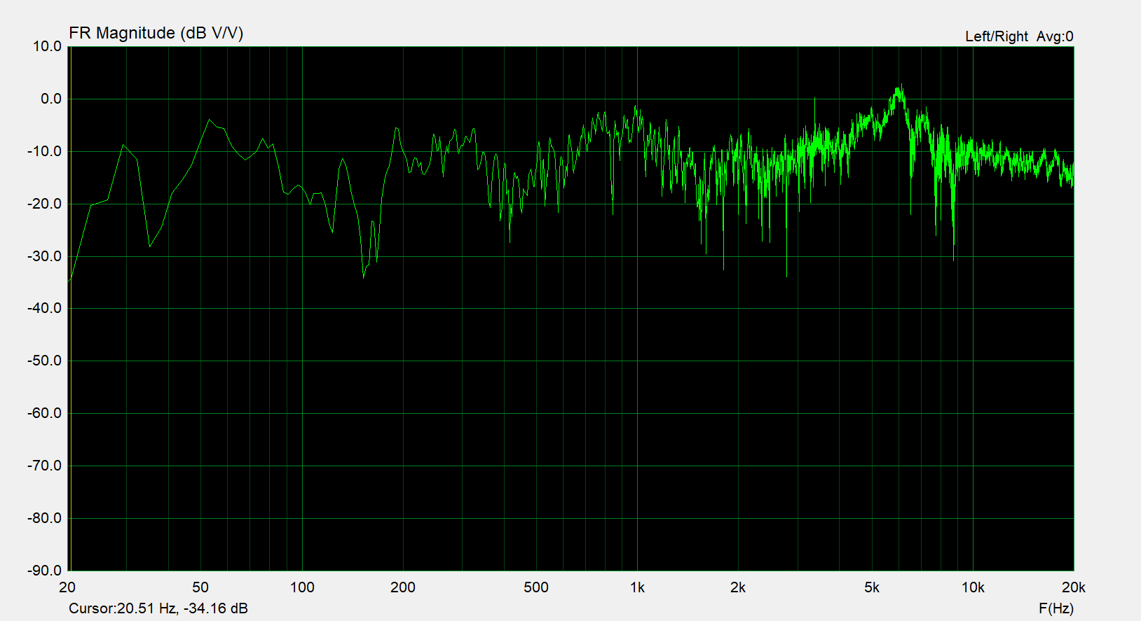Click the -90.0 dB axis label
The image size is (1141, 621).
click(x=44, y=571)
